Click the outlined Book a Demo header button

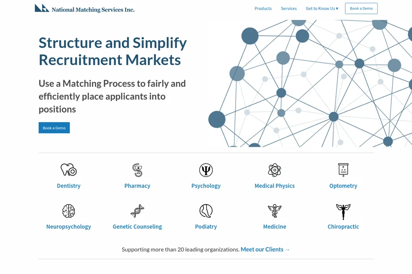(361, 9)
